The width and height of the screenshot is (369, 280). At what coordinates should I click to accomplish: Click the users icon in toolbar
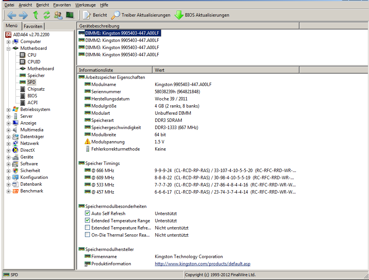[58, 15]
